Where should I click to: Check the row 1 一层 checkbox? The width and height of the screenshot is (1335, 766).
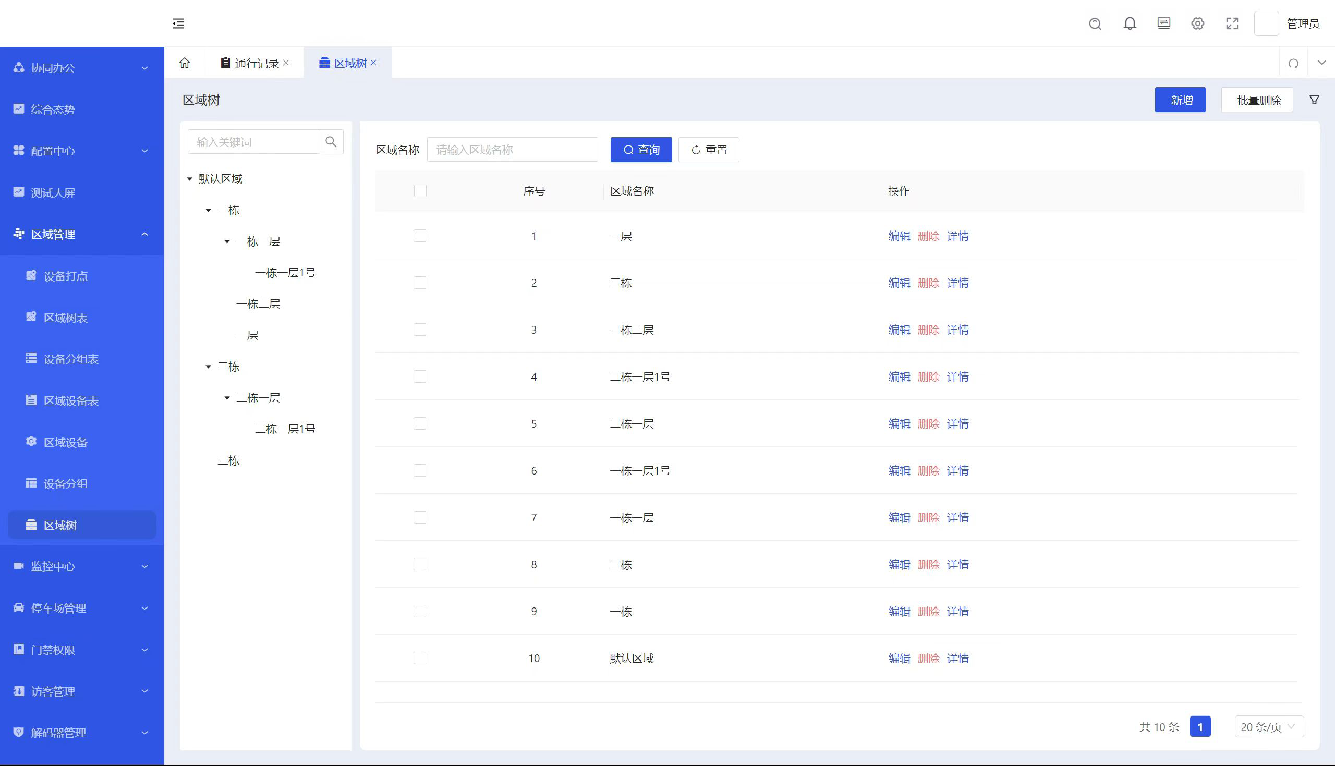tap(420, 236)
